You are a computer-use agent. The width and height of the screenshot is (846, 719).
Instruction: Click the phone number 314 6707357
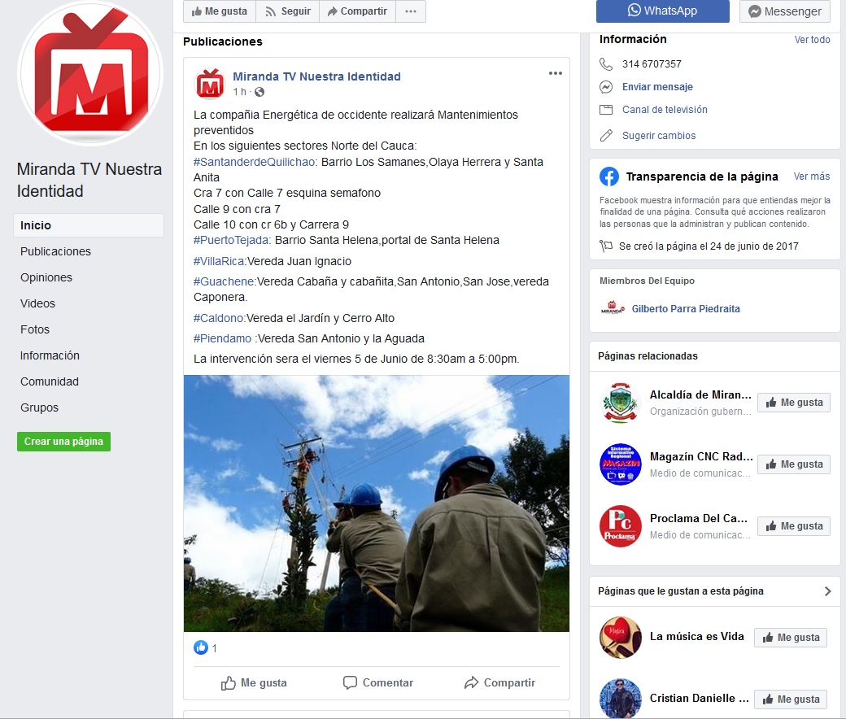coord(652,64)
